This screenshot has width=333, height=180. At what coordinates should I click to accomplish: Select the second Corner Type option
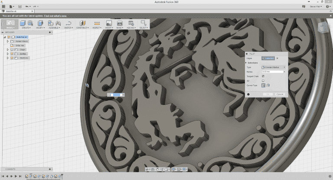pos(268,85)
